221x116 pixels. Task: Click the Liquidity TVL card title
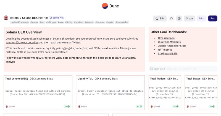coord(85,79)
